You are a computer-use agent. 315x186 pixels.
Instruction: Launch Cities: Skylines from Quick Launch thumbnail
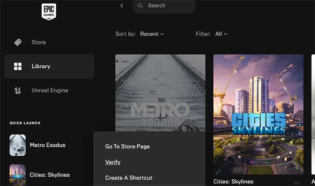17,175
